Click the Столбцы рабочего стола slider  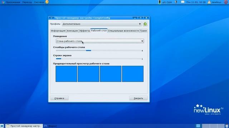pyautogui.click(x=98, y=50)
